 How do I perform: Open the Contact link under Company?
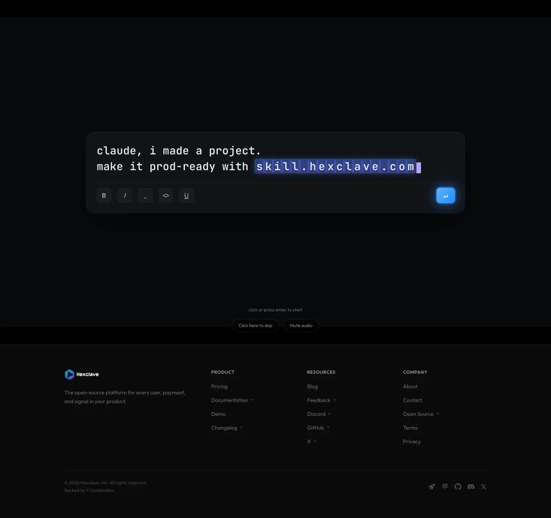(x=412, y=400)
